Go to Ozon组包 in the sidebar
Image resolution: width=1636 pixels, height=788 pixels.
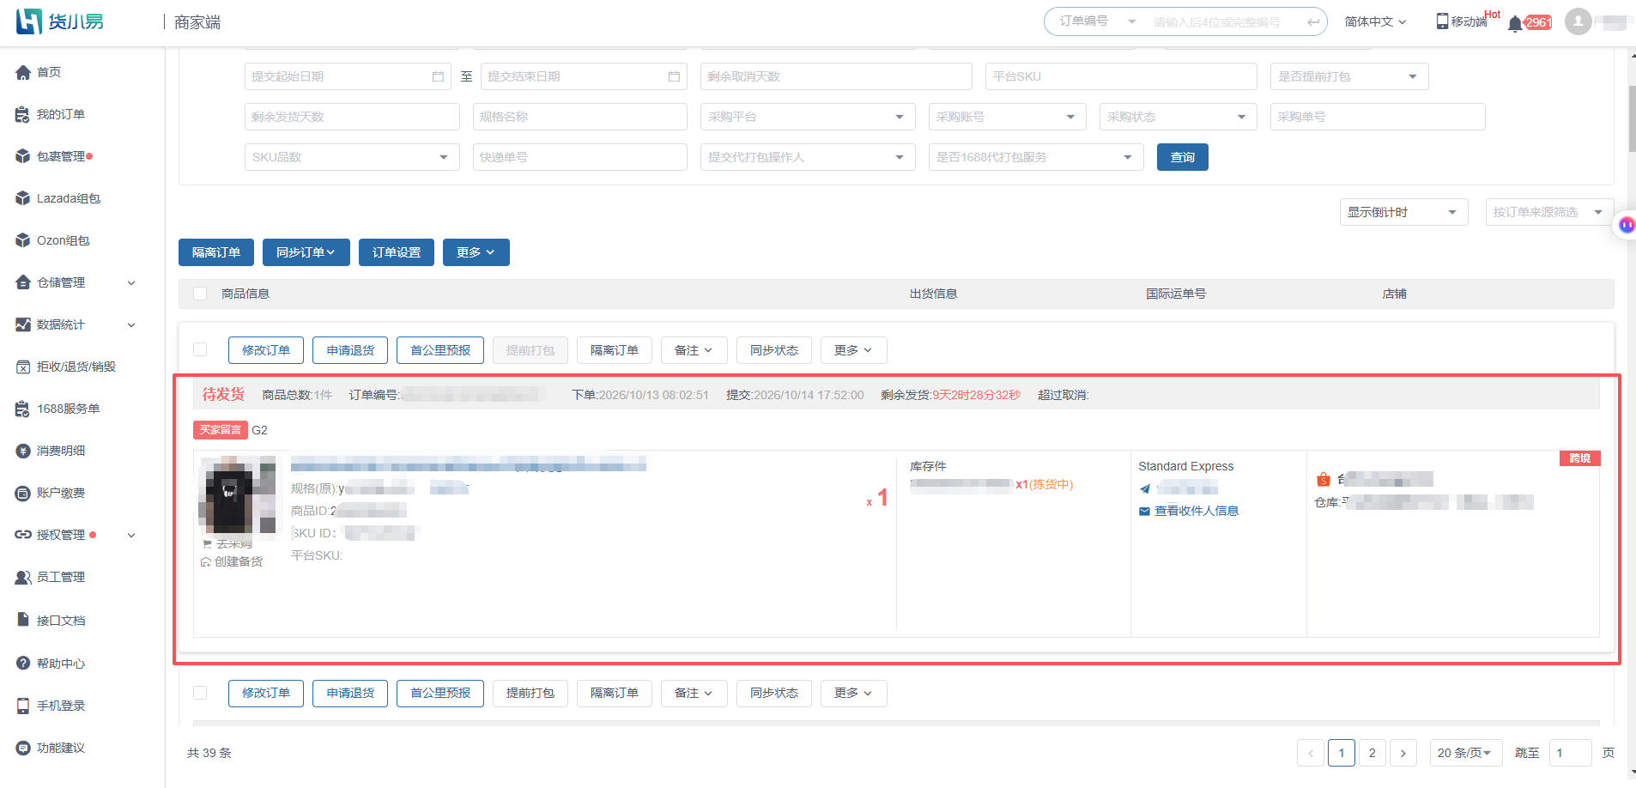click(x=63, y=240)
